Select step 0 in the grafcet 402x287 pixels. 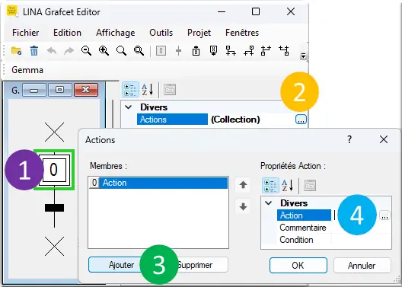[54, 170]
